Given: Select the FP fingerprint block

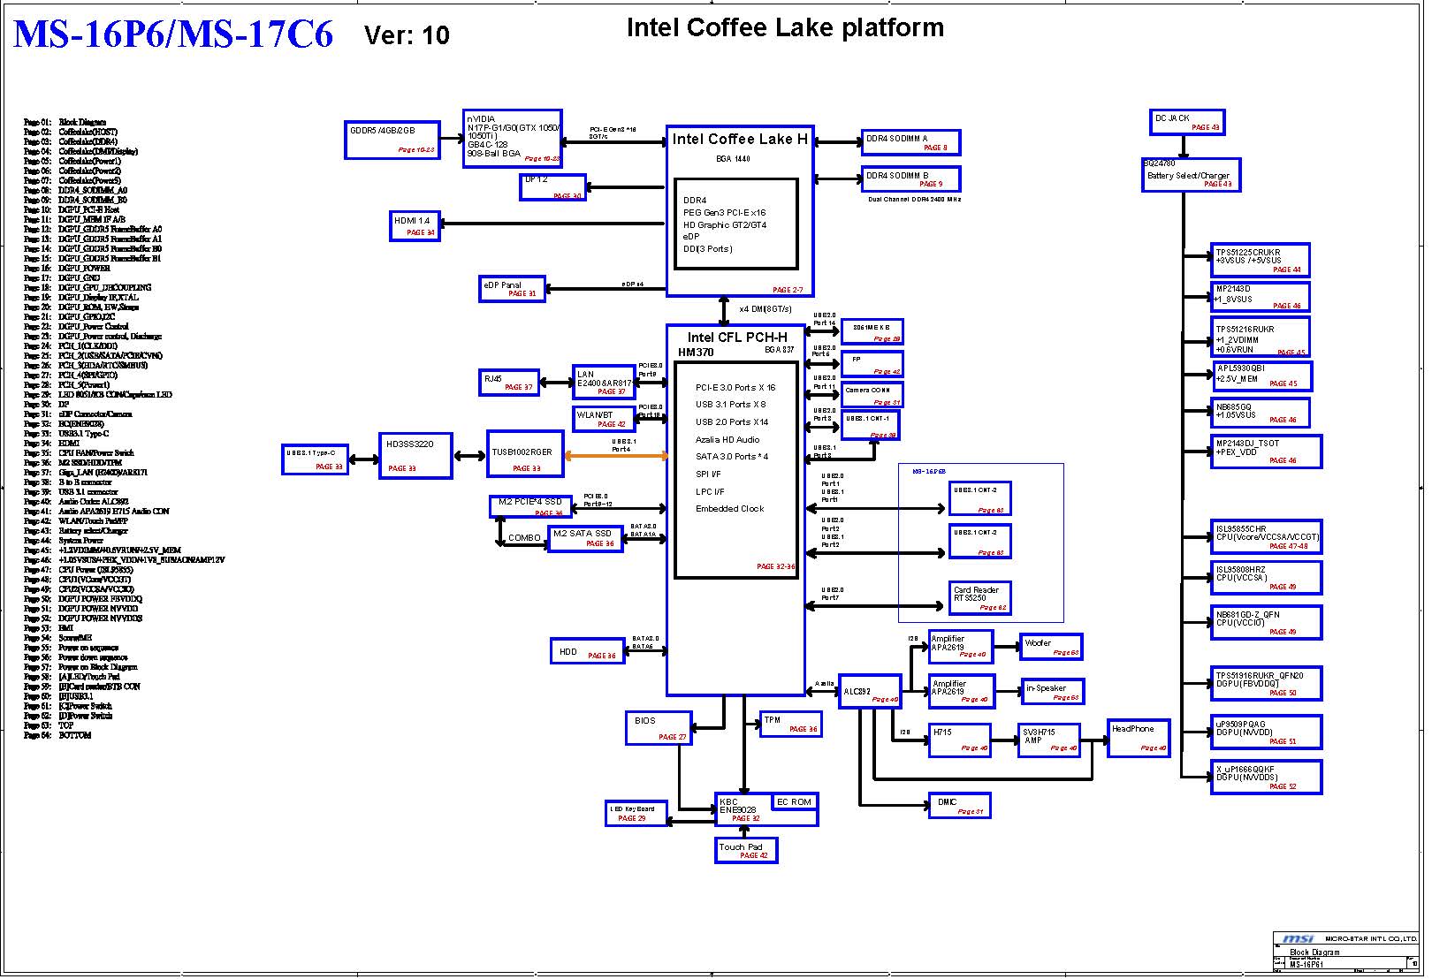Looking at the screenshot, I should (872, 364).
